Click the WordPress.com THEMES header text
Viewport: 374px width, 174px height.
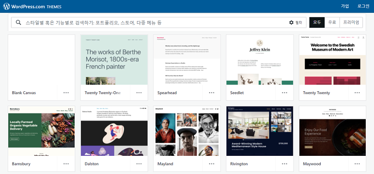click(x=36, y=7)
